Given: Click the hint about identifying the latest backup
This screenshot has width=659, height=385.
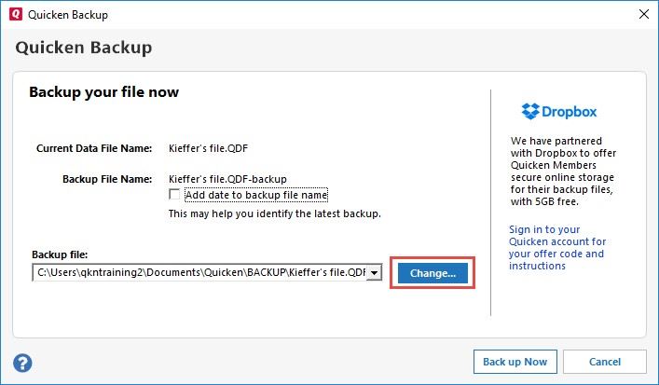Looking at the screenshot, I should [x=274, y=213].
